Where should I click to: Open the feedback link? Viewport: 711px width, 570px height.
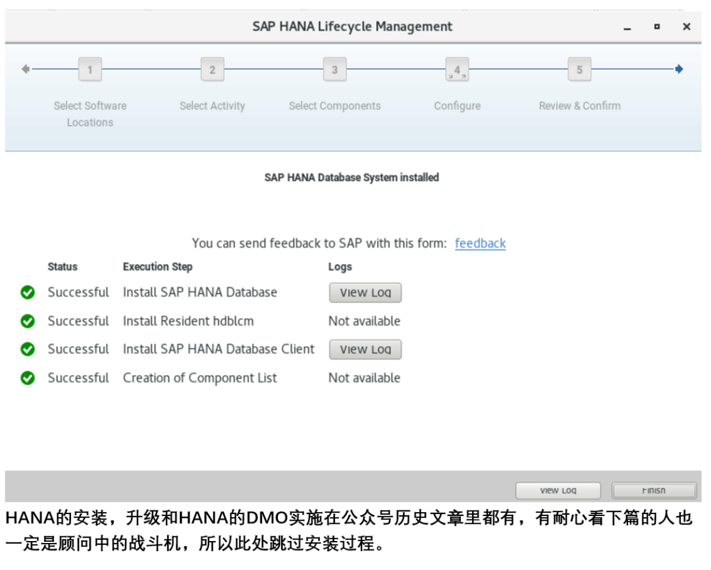pyautogui.click(x=480, y=244)
